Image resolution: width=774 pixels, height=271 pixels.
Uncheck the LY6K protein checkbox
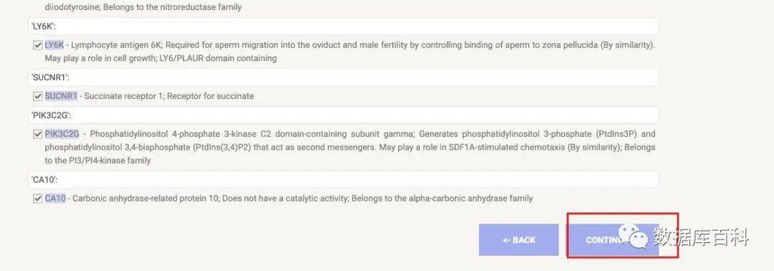coord(37,45)
